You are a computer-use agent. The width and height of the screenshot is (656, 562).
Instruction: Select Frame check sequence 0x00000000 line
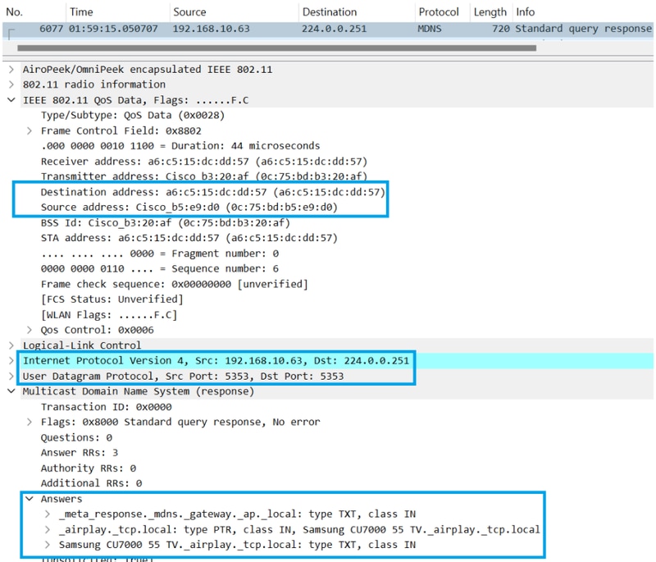coord(175,284)
